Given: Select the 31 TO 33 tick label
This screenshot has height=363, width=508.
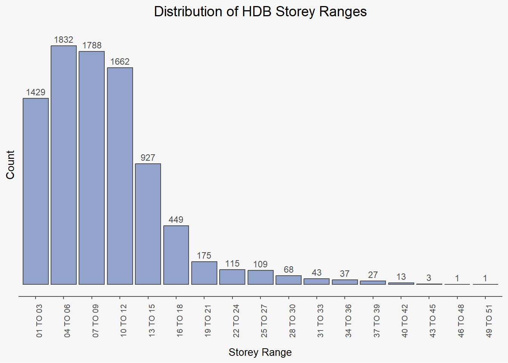Looking at the screenshot, I should 320,321.
